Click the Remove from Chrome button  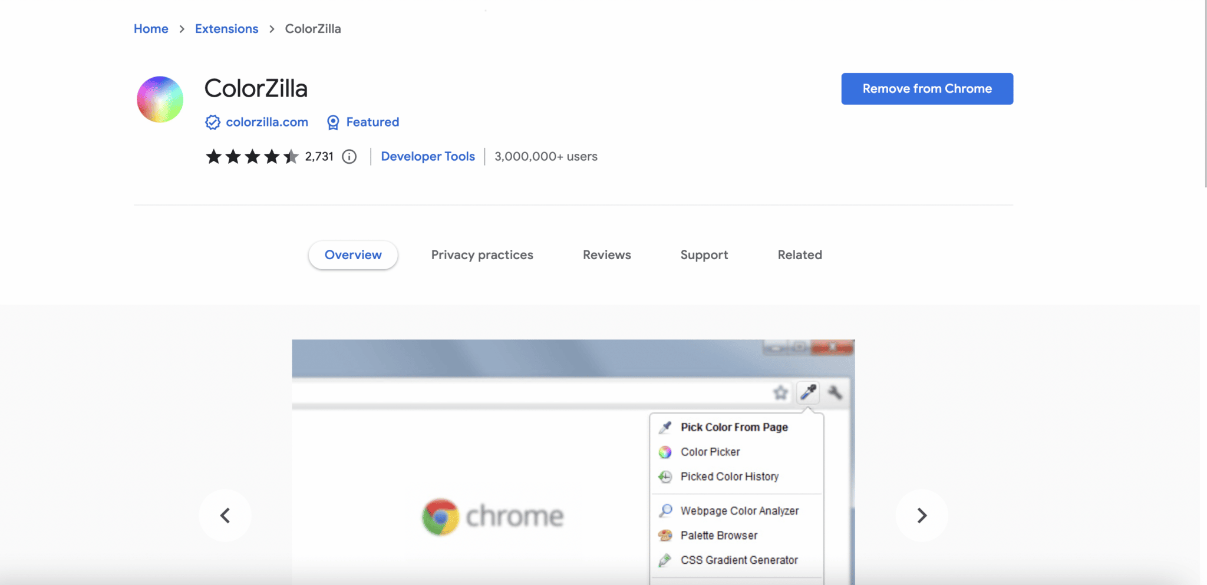click(926, 88)
